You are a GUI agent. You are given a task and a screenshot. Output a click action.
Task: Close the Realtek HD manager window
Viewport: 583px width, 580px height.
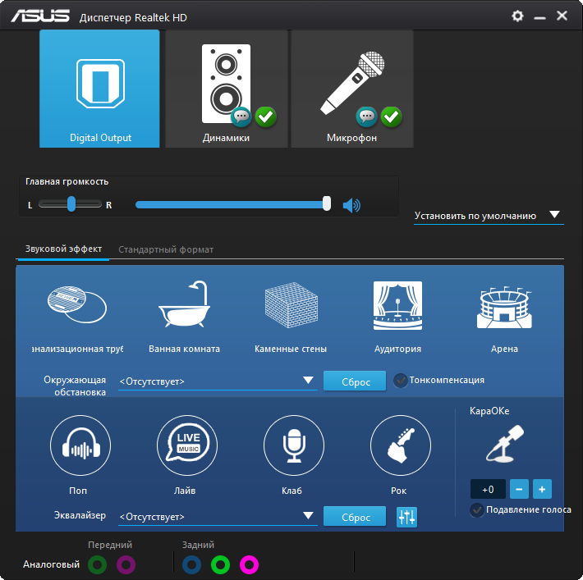point(562,16)
